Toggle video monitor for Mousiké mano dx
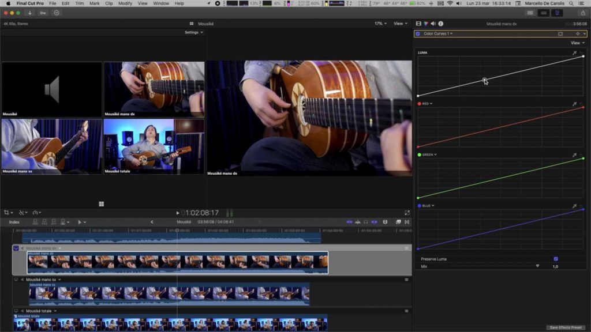Image resolution: width=591 pixels, height=332 pixels. (x=16, y=248)
